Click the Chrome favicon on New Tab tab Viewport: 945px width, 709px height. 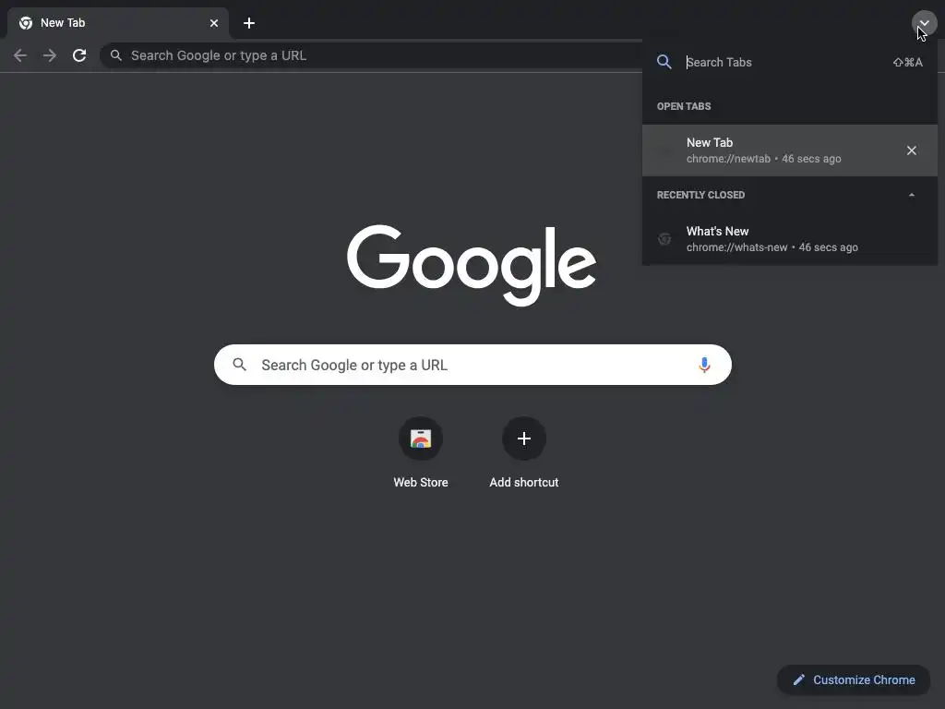click(x=26, y=23)
